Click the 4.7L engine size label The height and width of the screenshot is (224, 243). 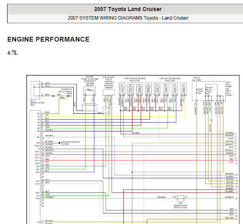[13, 53]
